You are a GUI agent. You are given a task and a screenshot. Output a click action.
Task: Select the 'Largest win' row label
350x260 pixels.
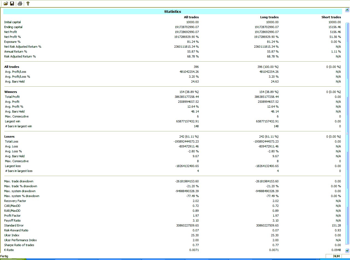click(x=13, y=121)
